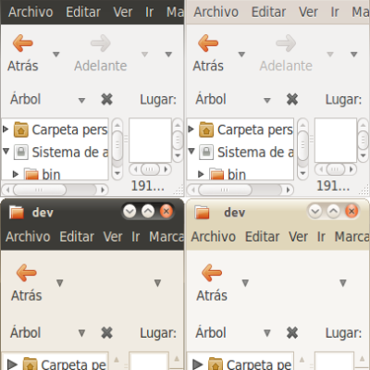Open Archivo menu in top-left dark menu bar
Viewport: 370px width, 370px height.
(31, 12)
